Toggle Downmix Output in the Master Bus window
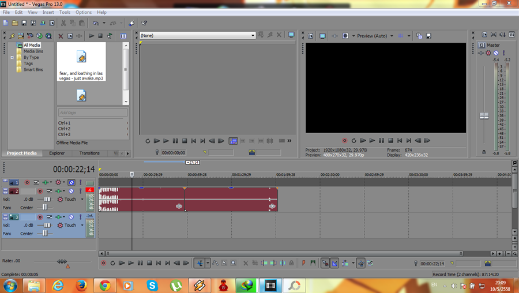The image size is (519, 293). click(493, 35)
